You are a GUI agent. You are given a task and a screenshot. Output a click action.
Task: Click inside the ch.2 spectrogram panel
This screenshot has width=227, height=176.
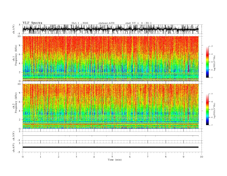tap(111, 106)
